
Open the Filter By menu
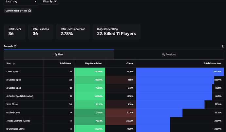coord(50,2)
